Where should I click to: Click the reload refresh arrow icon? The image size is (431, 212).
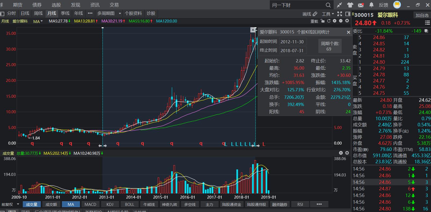329,21
